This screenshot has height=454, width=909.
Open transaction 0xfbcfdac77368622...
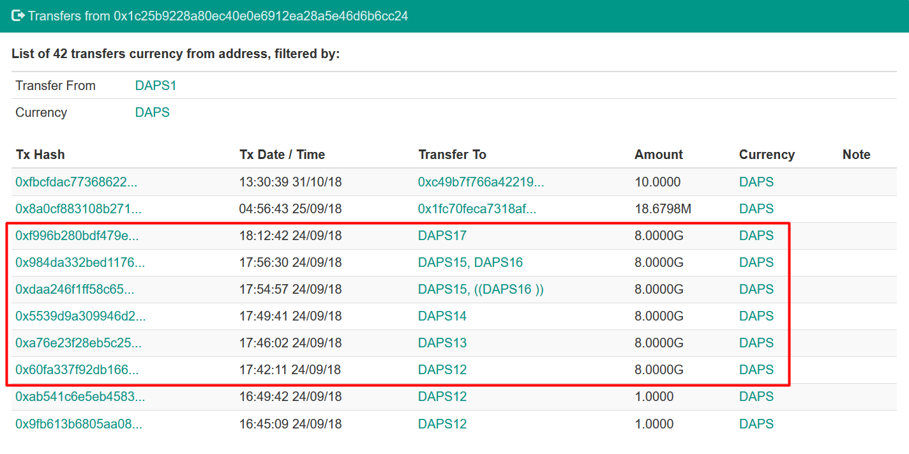[77, 182]
